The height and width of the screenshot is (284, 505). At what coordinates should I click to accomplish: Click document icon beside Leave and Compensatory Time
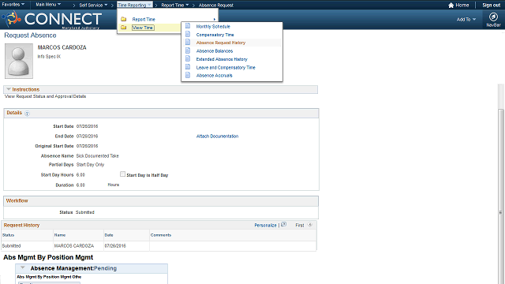click(188, 67)
